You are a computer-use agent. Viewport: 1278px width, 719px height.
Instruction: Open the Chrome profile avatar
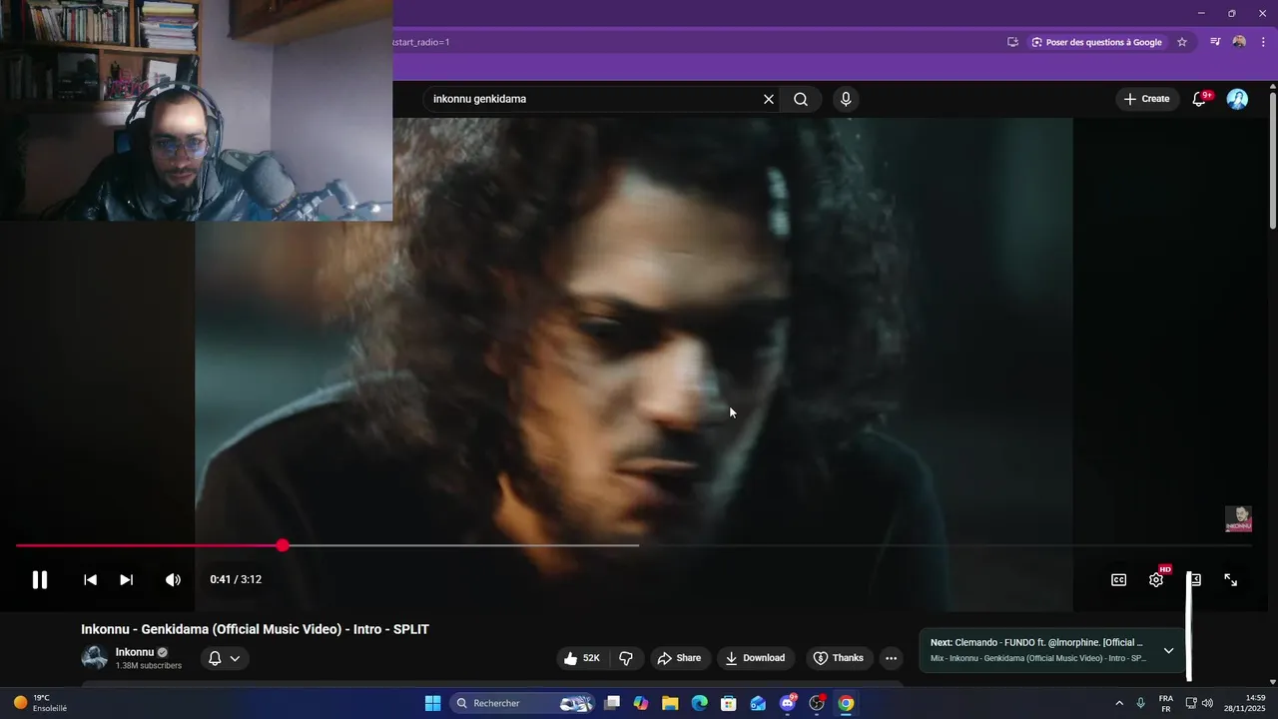[x=1239, y=42]
